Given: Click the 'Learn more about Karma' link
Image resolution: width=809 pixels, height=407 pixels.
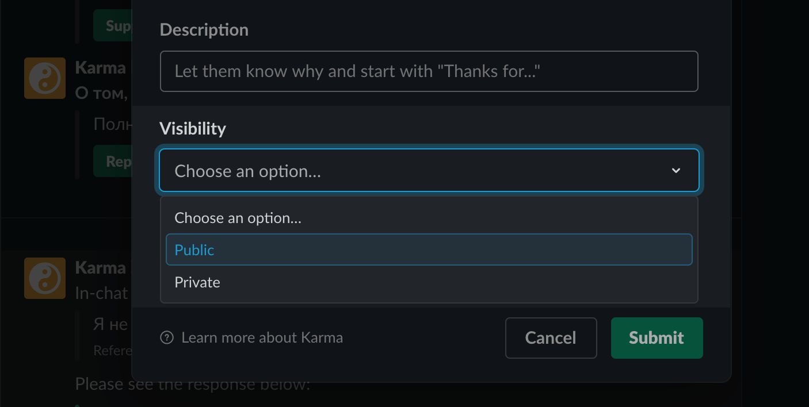Looking at the screenshot, I should pyautogui.click(x=262, y=337).
